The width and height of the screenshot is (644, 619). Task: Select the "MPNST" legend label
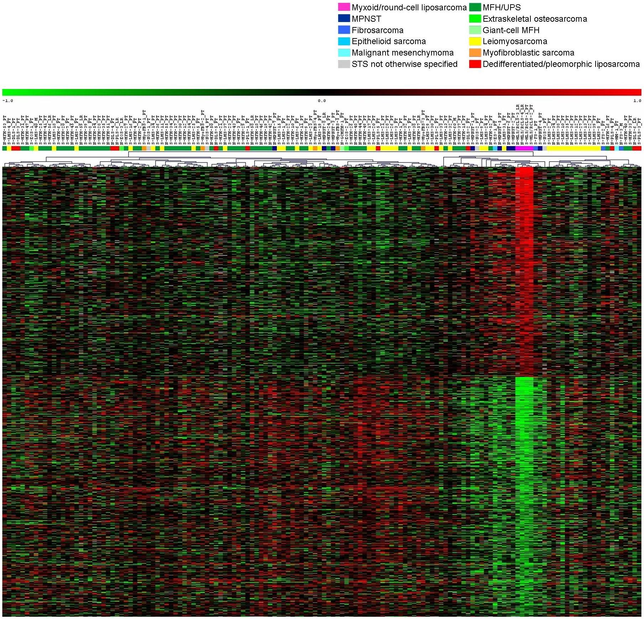tap(366, 19)
